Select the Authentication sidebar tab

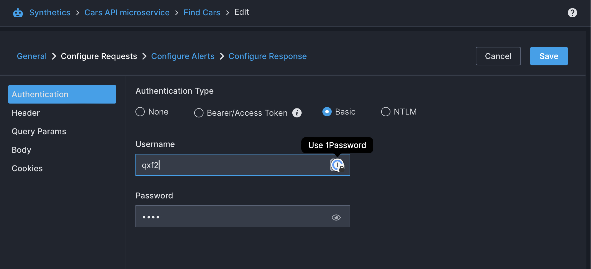tap(62, 94)
